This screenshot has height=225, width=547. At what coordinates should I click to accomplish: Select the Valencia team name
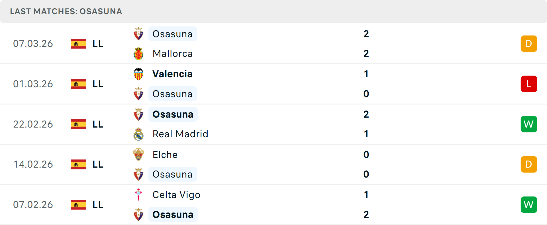pyautogui.click(x=172, y=74)
